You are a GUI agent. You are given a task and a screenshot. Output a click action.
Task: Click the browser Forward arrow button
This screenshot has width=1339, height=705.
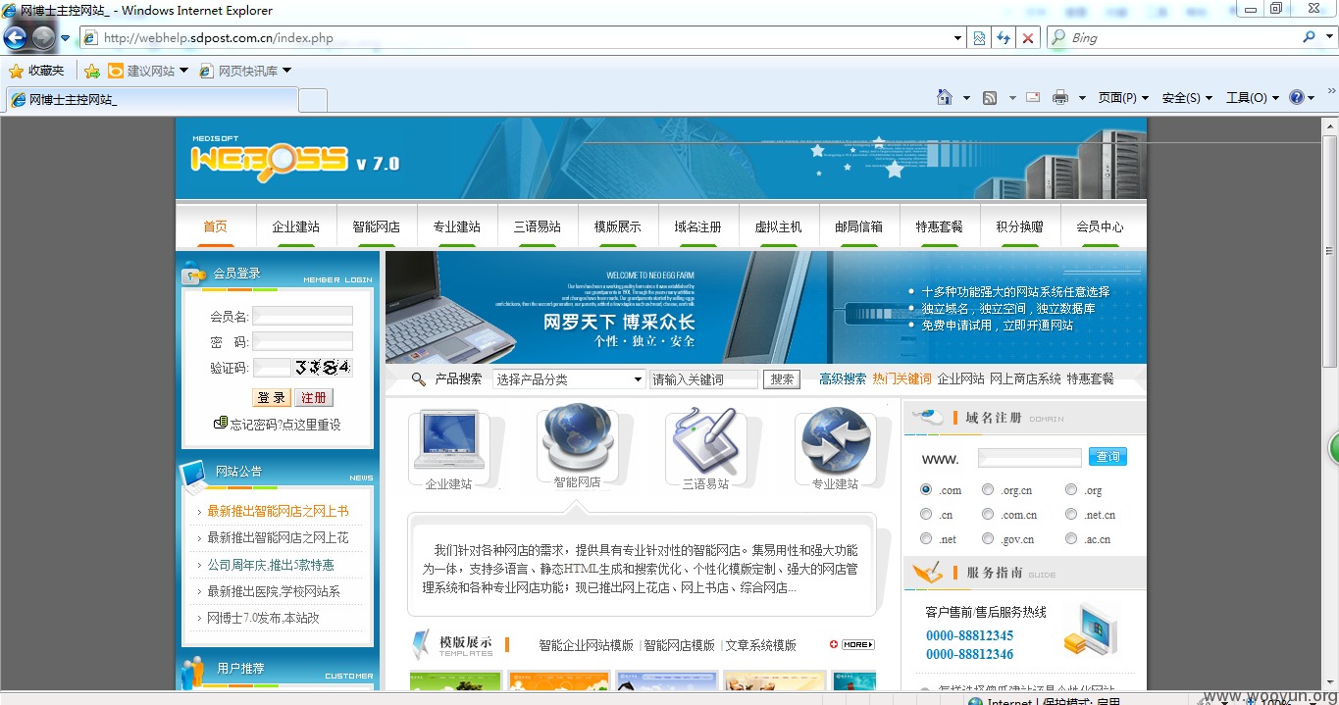43,38
